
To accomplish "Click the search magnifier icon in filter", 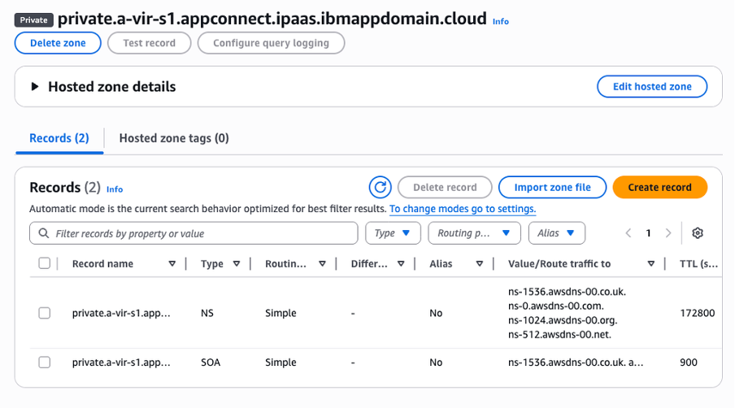I will coord(43,234).
